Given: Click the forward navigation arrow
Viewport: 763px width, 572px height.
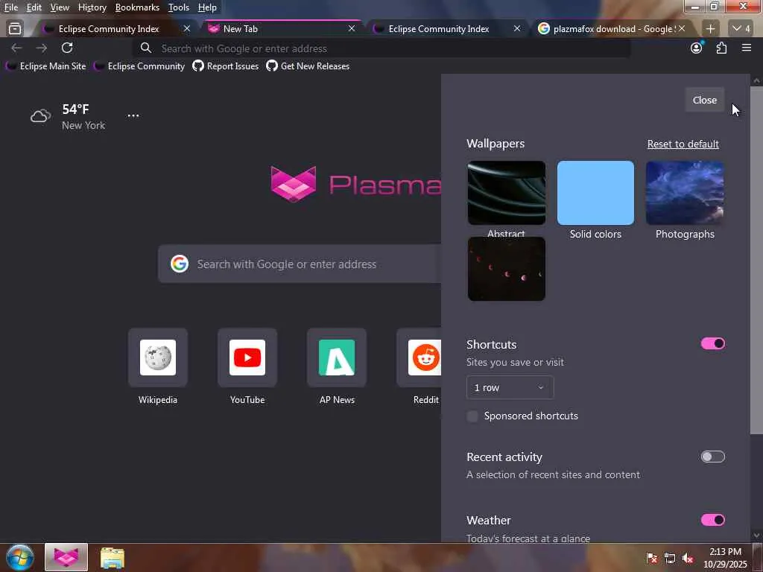Looking at the screenshot, I should pyautogui.click(x=42, y=48).
